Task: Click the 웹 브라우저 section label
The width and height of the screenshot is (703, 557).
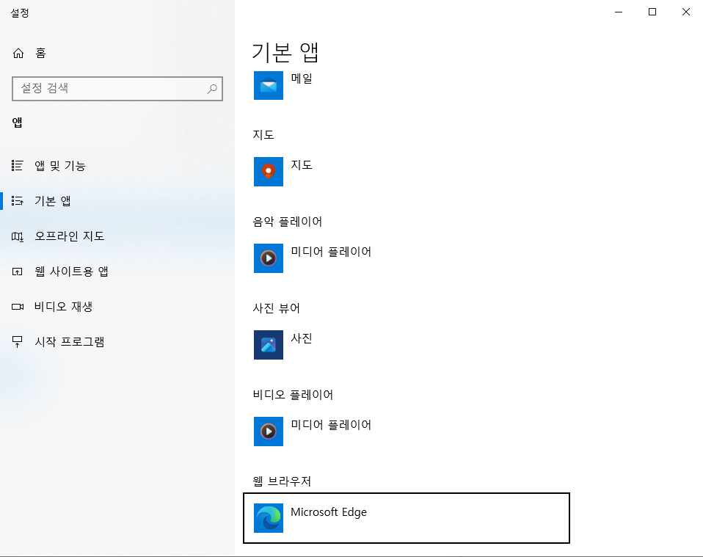Action: (282, 481)
